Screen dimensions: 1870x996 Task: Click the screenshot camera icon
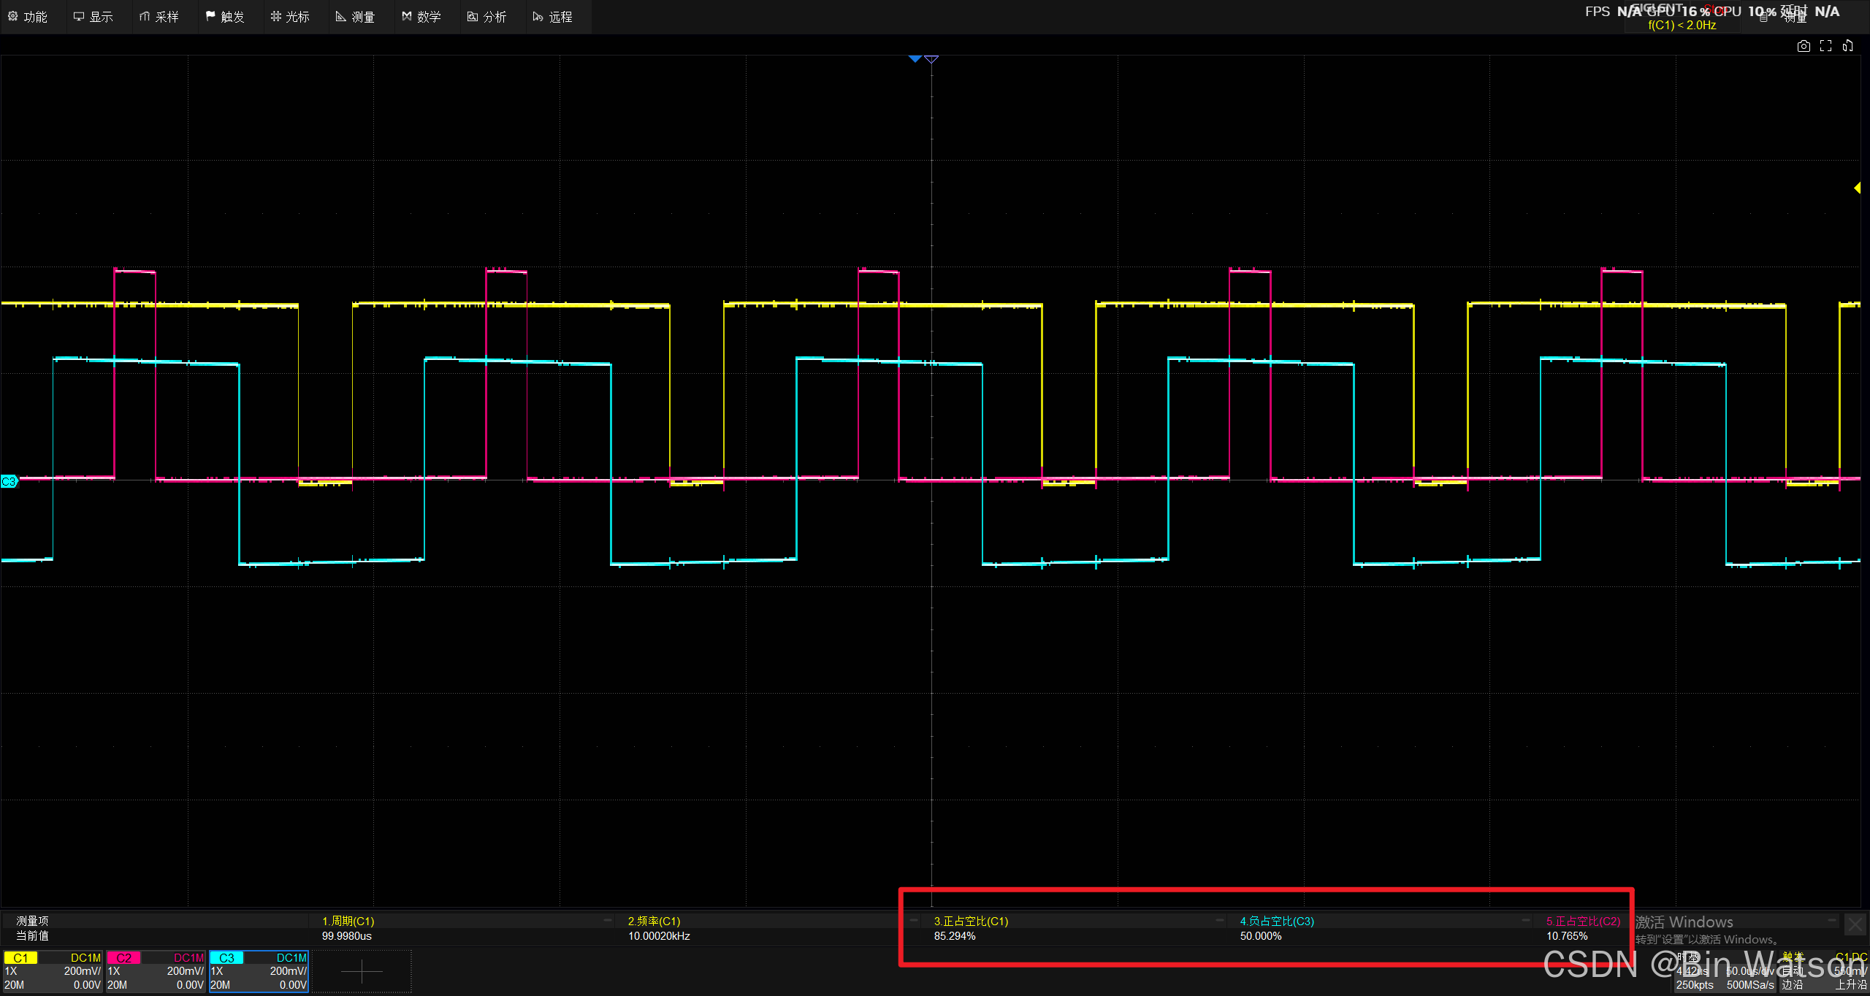click(x=1804, y=46)
